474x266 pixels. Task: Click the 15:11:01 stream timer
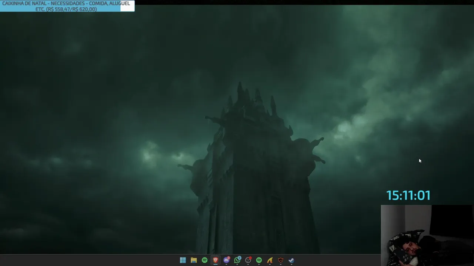(x=408, y=195)
